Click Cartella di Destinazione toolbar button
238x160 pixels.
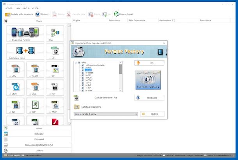(x=19, y=14)
